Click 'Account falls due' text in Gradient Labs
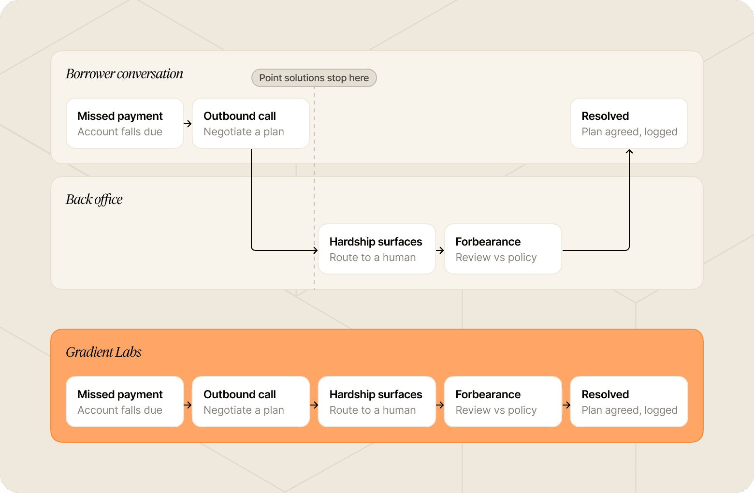This screenshot has width=754, height=493. point(120,410)
